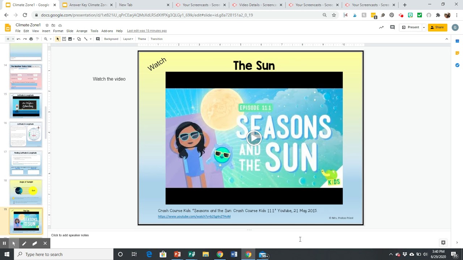Expand the new slide layout arrow

tap(13, 39)
